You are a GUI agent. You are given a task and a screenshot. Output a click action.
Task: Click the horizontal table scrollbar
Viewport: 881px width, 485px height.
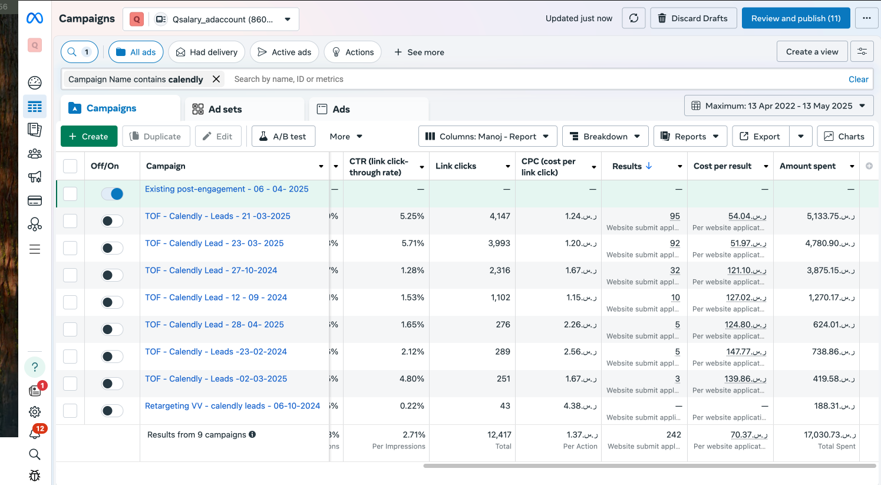point(648,466)
